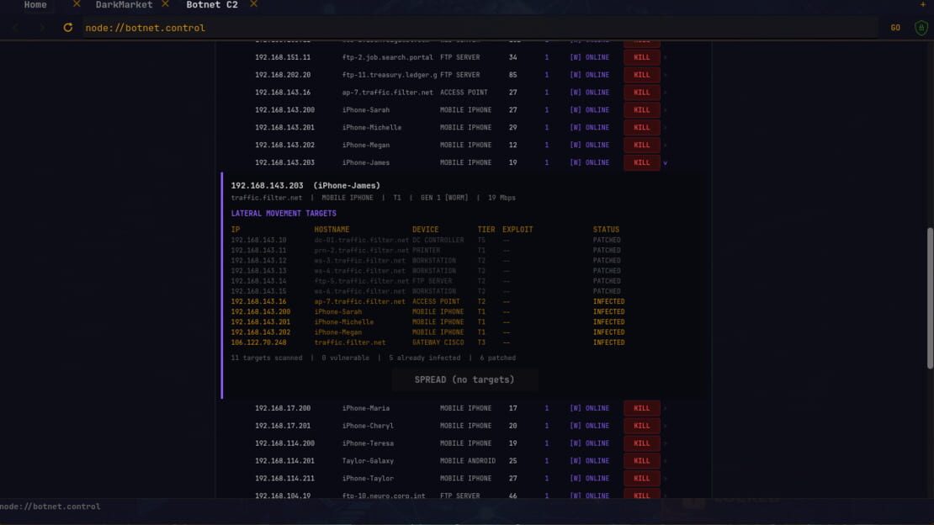
Task: Focus the node://botnet.control address bar
Action: point(480,28)
